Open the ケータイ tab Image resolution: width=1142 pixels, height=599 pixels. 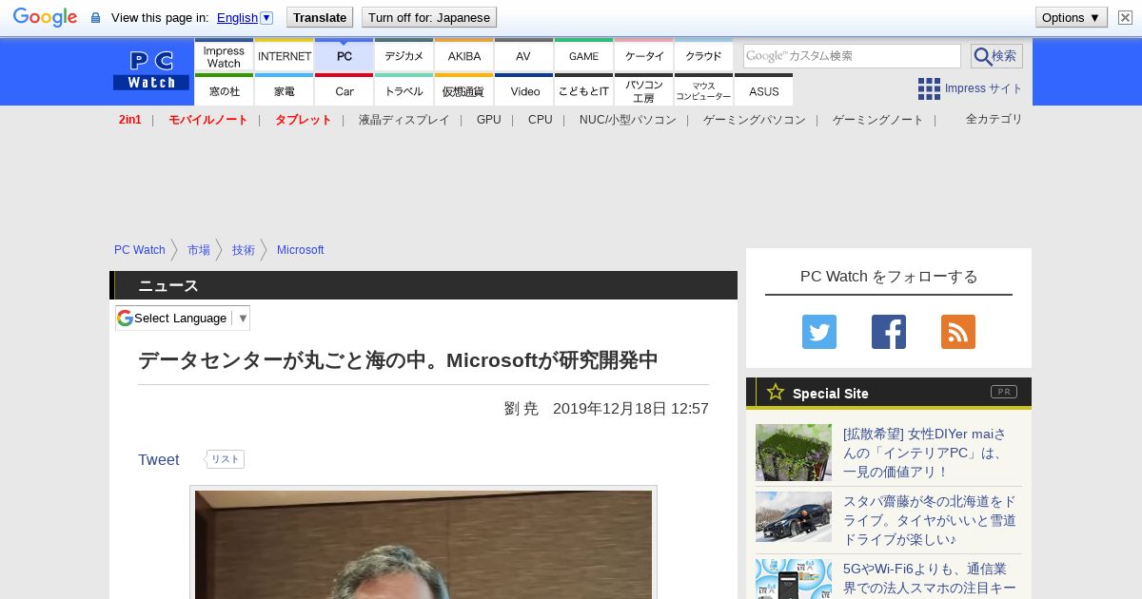coord(644,55)
